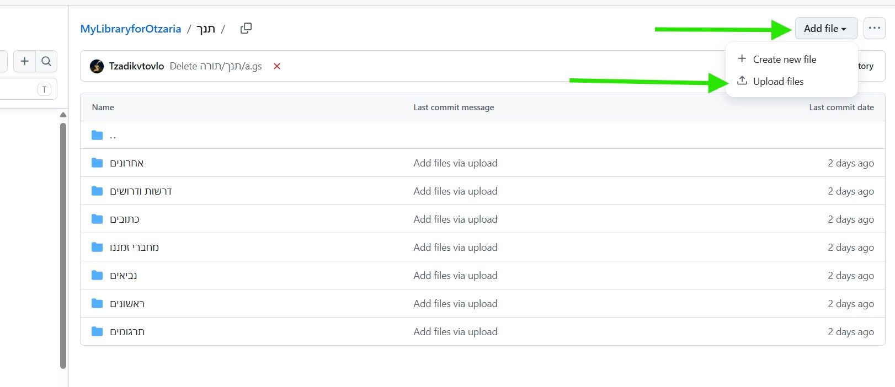Open the תרגומים folder
The width and height of the screenshot is (895, 387).
[x=127, y=332]
